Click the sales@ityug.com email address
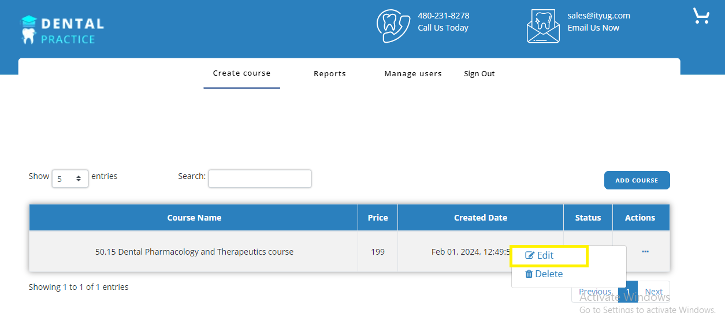 pos(598,16)
